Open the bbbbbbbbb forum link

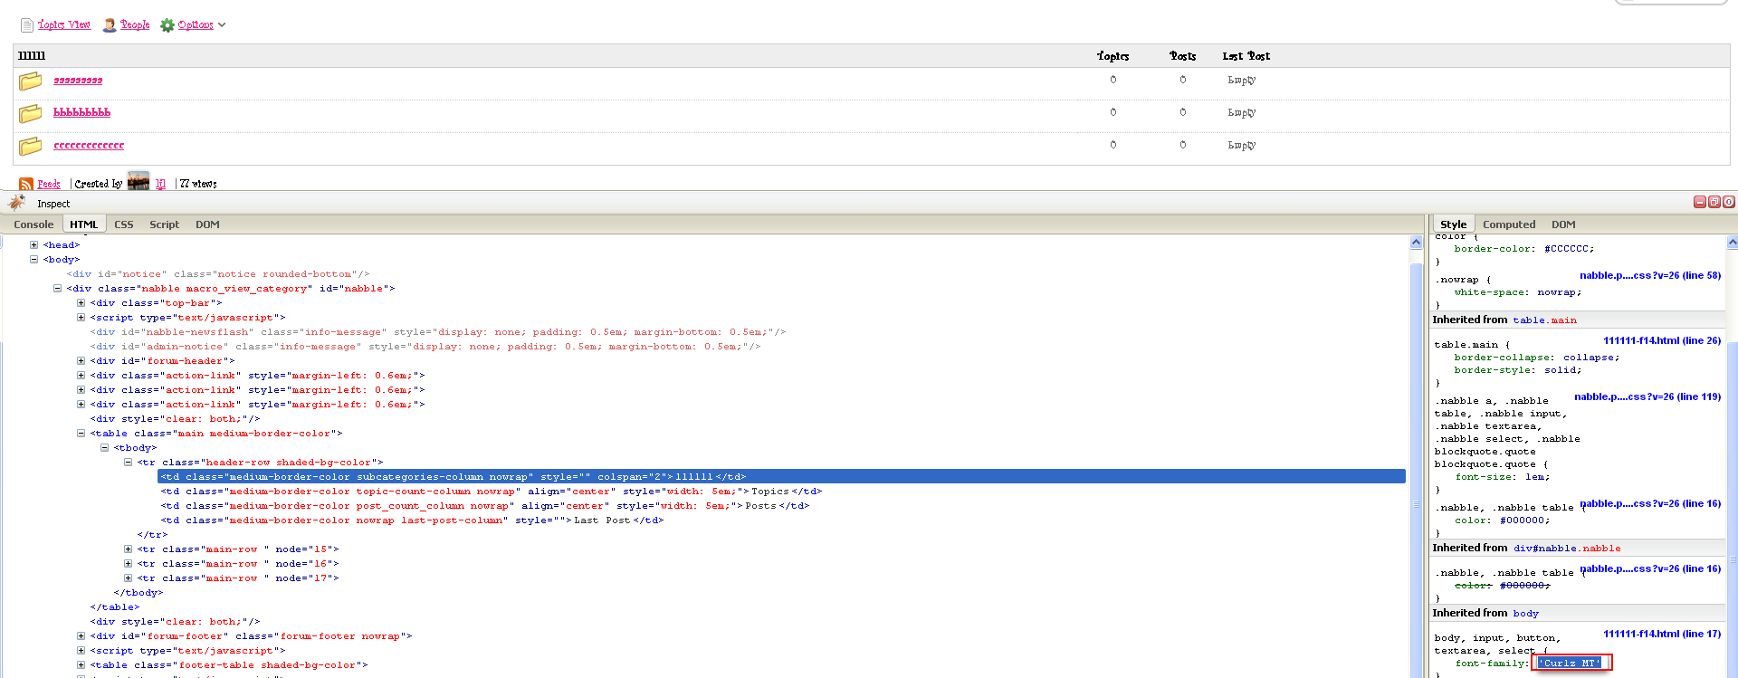click(x=81, y=112)
